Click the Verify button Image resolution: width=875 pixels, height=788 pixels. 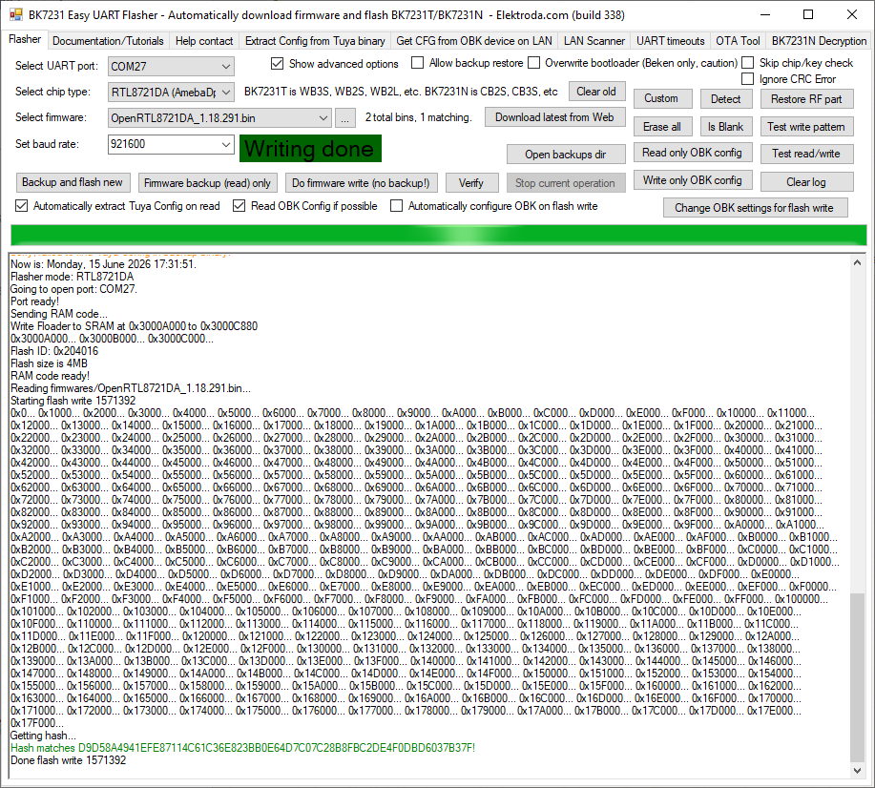(x=471, y=183)
